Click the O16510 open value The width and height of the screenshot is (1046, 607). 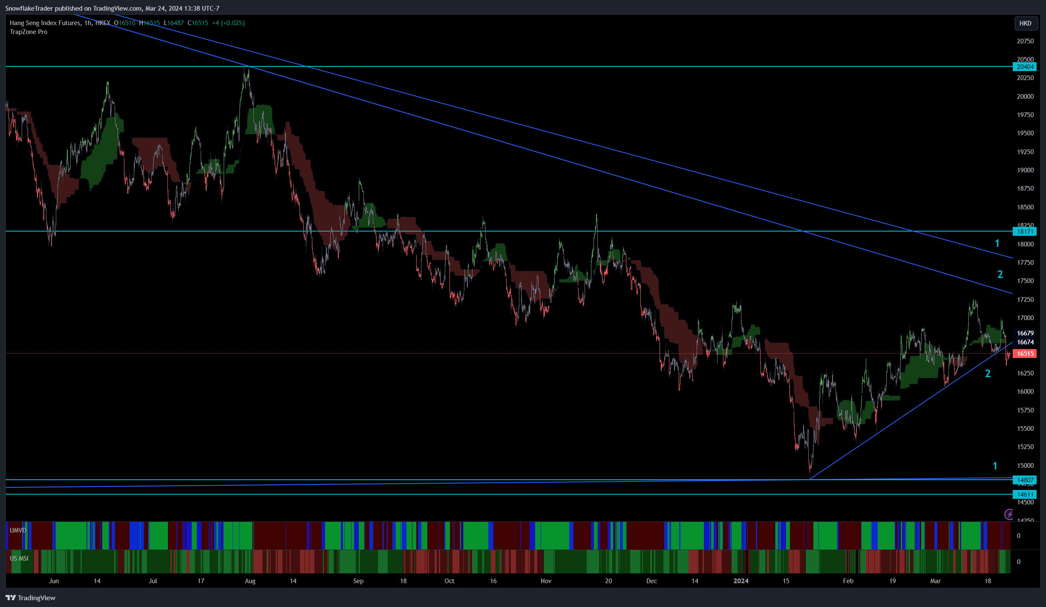tap(124, 23)
